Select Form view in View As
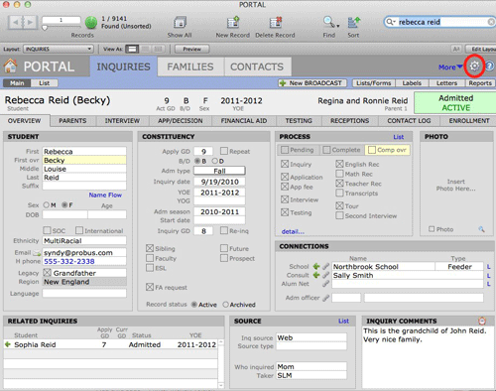Viewport: 496px width, 391px height. coord(132,49)
